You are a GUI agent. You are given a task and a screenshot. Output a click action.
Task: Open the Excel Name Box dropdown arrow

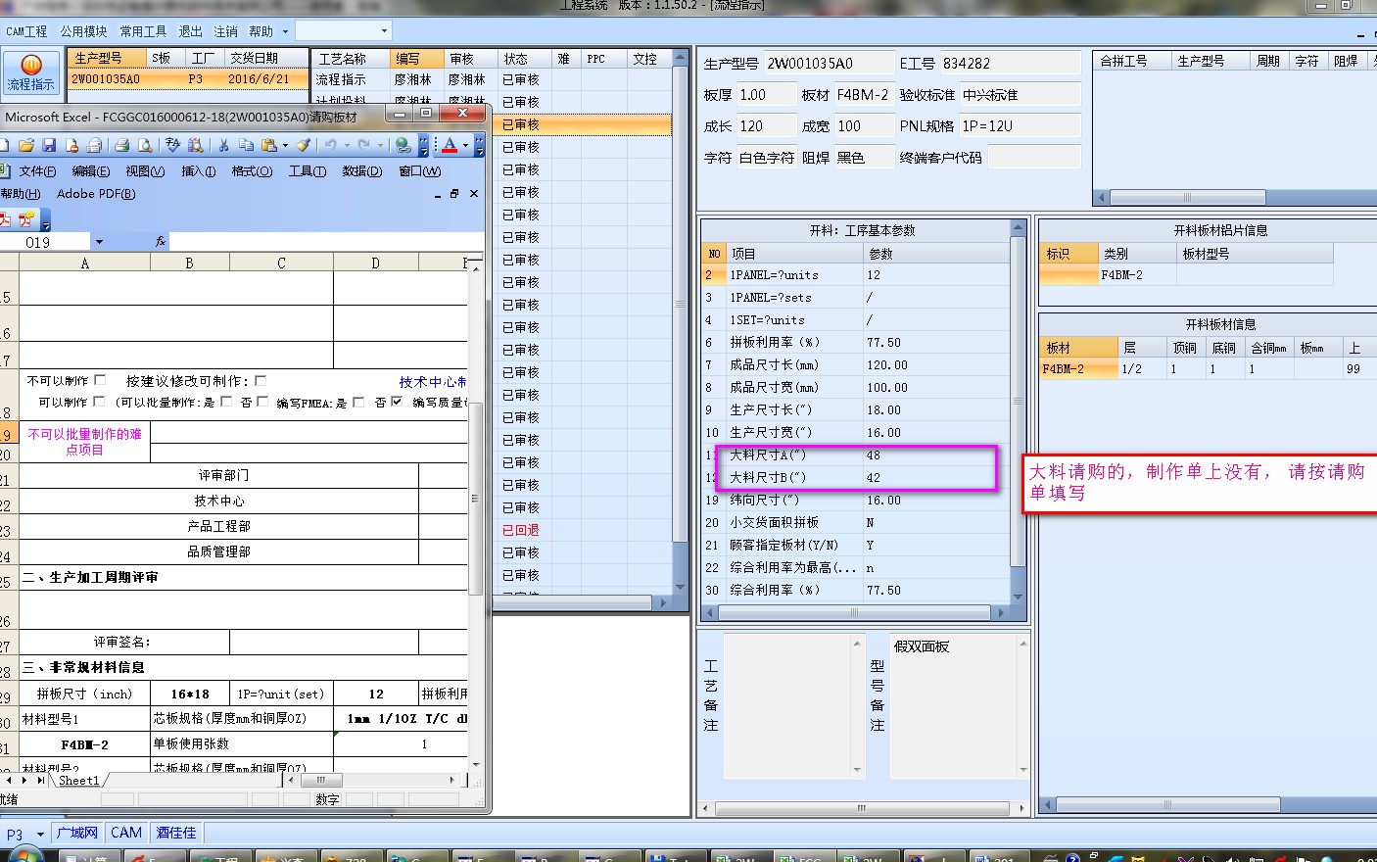point(99,242)
